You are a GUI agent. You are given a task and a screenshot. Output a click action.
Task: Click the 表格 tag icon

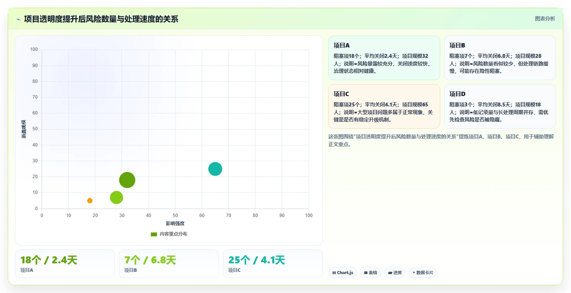(366, 273)
